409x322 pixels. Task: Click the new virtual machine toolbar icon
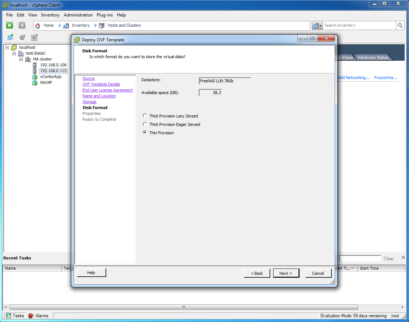point(10,37)
